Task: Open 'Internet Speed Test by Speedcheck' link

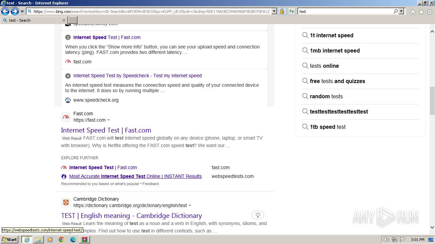Action: 137,76
